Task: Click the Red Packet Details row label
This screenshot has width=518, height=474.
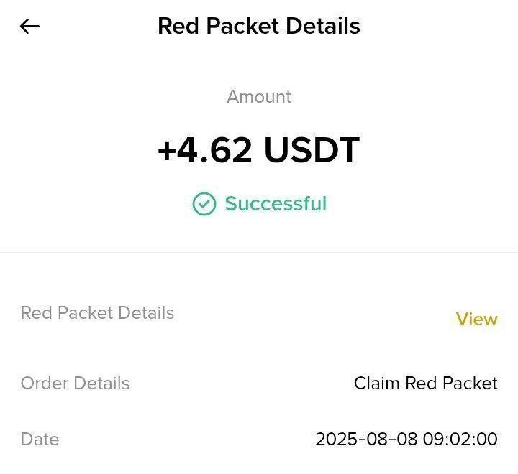Action: (97, 313)
